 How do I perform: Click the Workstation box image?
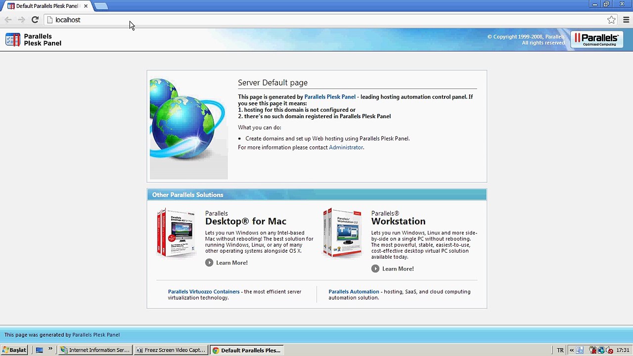pos(342,232)
